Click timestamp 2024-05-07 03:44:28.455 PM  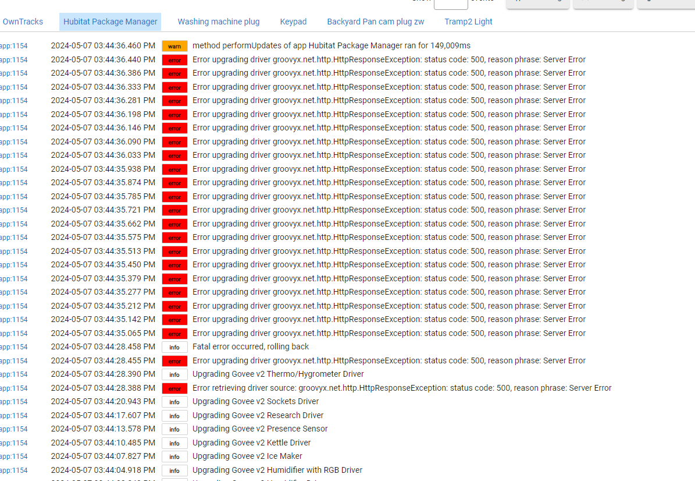tap(103, 360)
